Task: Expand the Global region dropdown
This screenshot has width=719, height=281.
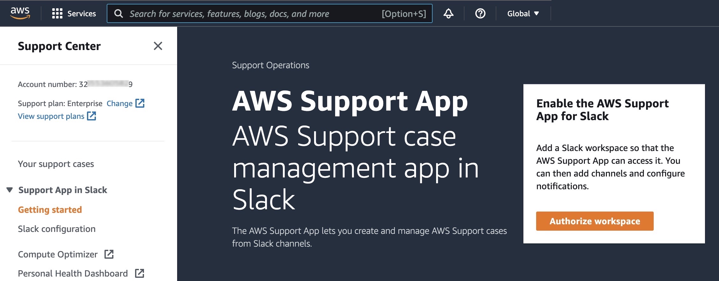Action: (523, 13)
